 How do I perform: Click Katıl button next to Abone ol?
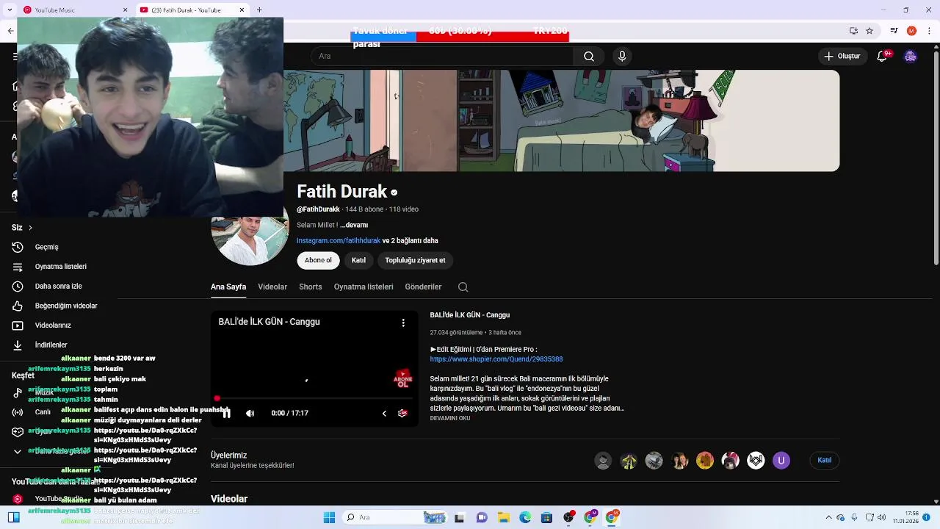[x=358, y=260]
